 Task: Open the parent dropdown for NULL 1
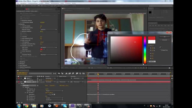[78, 78]
